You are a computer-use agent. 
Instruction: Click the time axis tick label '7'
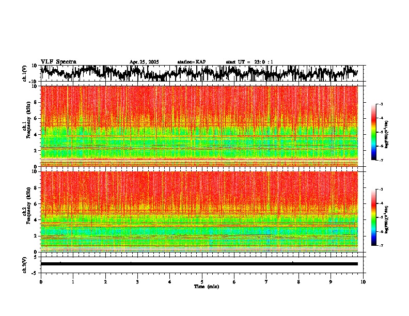tap(266, 282)
